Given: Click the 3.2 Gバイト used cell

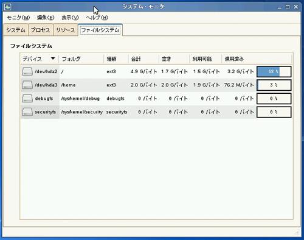Looking at the screenshot, I should point(241,71).
